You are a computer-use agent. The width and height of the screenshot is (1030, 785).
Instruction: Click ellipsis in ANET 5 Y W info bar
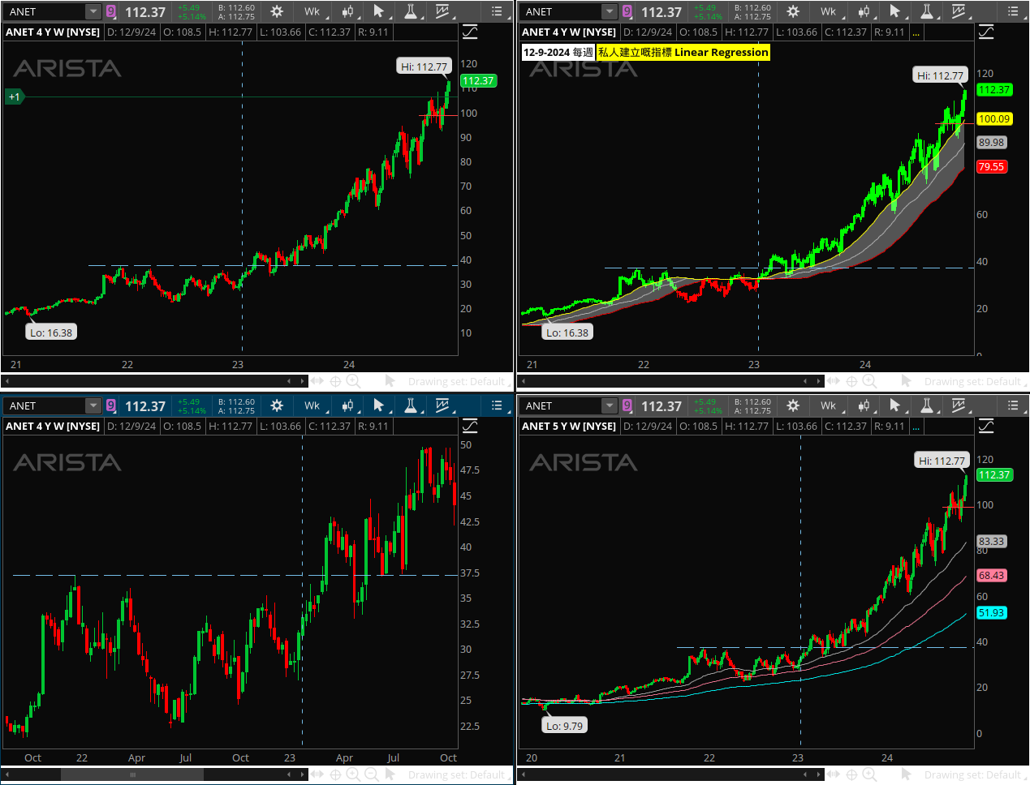pos(916,427)
